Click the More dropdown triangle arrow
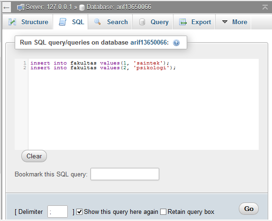The image size is (272, 221). 225,22
